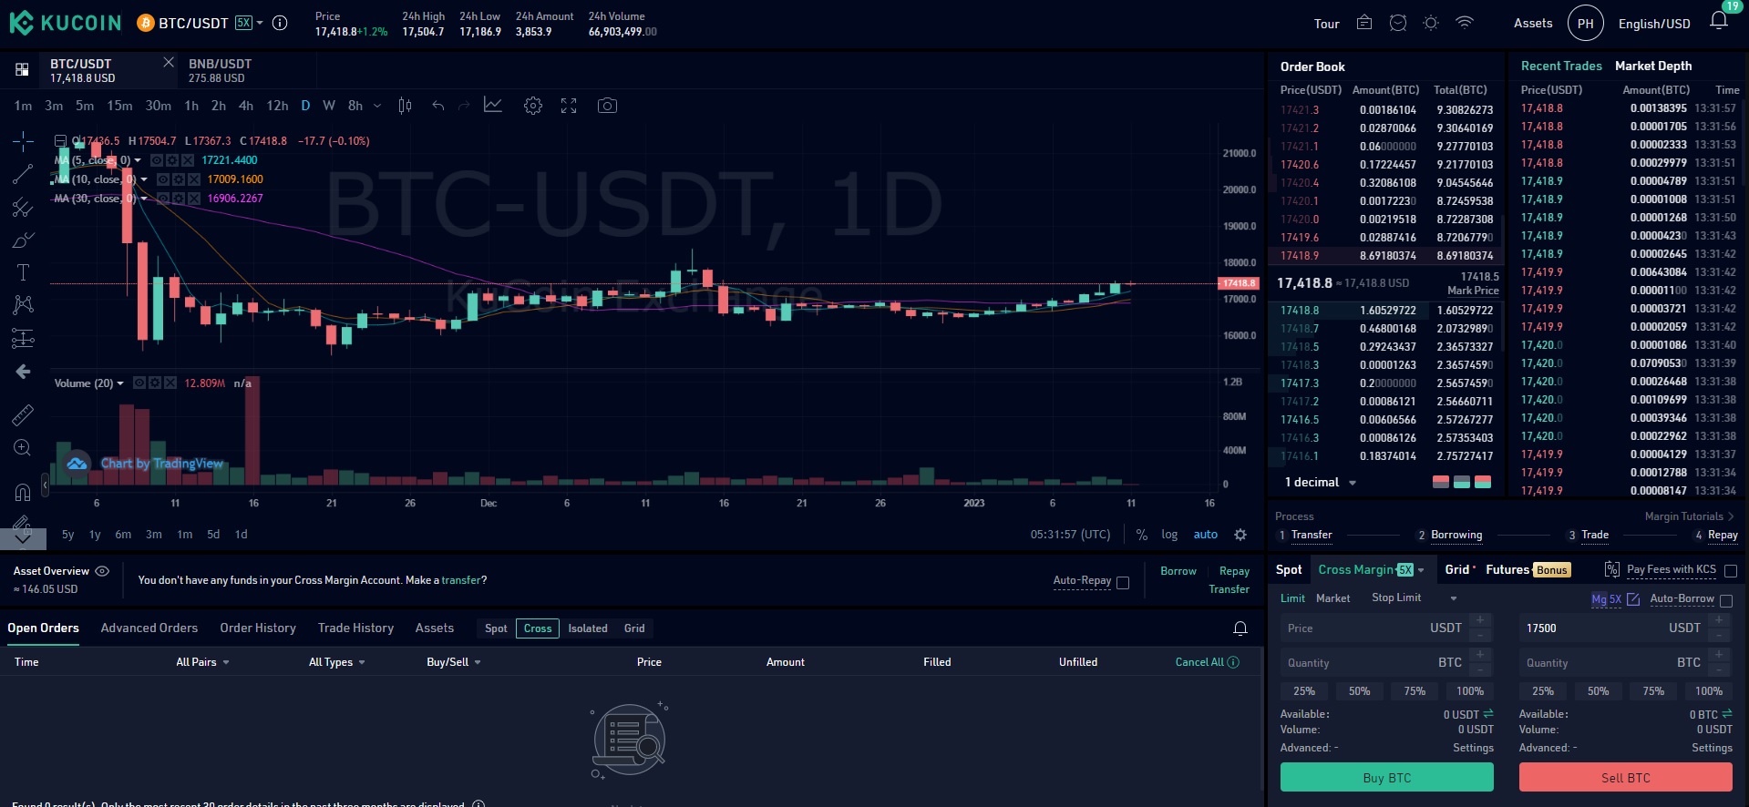Viewport: 1749px width, 807px height.
Task: Open candlestick chart type selector
Action: click(405, 106)
